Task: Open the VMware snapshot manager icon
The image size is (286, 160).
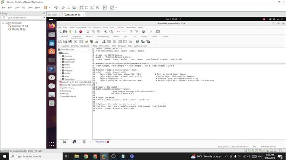Action: pyautogui.click(x=74, y=8)
